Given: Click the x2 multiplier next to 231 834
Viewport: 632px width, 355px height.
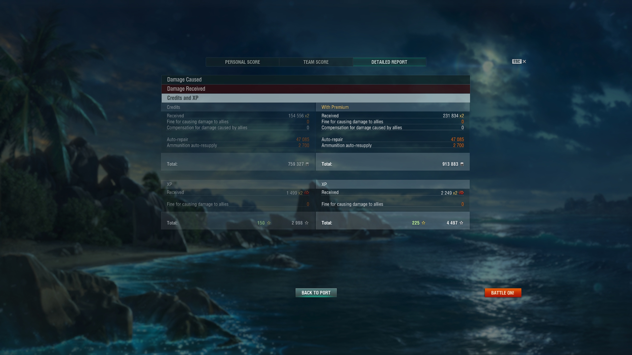Looking at the screenshot, I should [x=462, y=116].
